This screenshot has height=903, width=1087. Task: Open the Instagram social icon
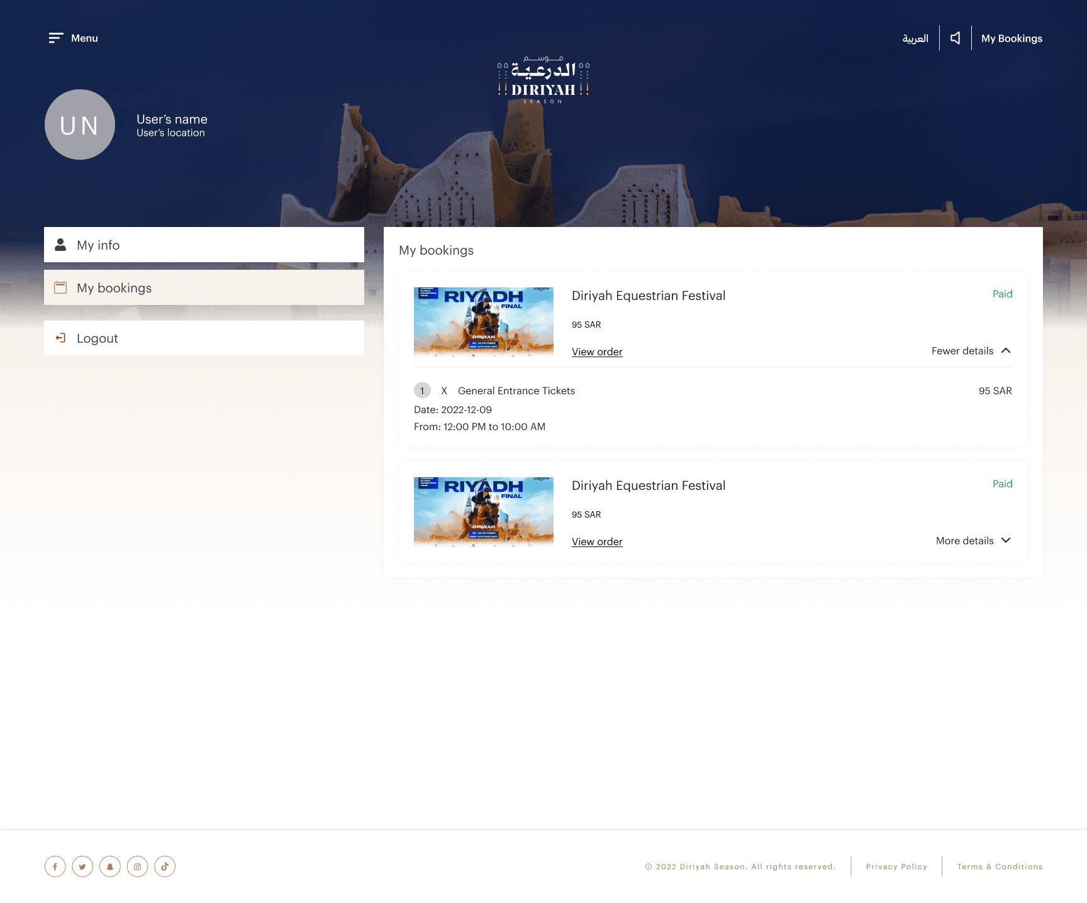137,867
